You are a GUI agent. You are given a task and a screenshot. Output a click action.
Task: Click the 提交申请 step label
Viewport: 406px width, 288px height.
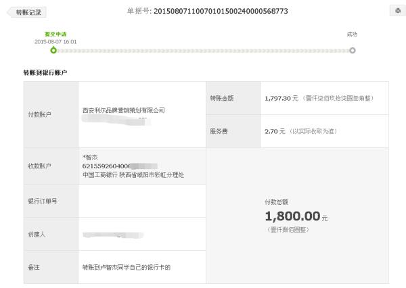click(55, 34)
